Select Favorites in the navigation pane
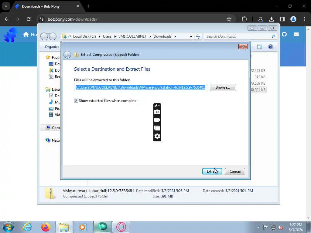Viewport: 311px width, 233px height. (53, 57)
